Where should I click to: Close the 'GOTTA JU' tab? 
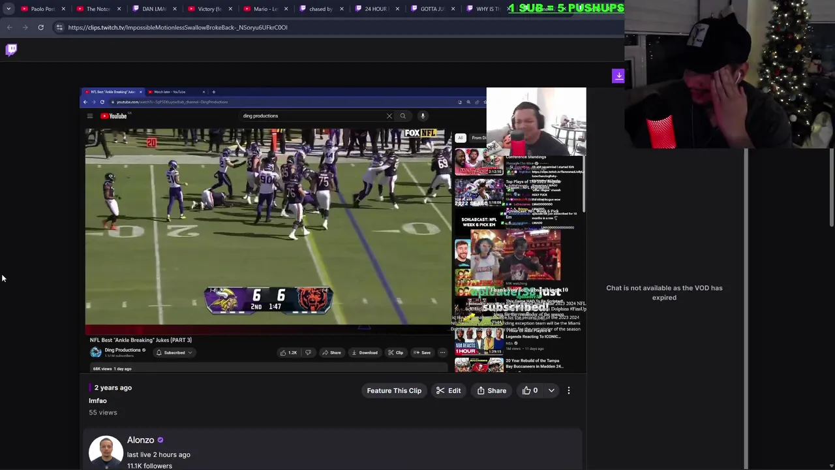point(452,9)
